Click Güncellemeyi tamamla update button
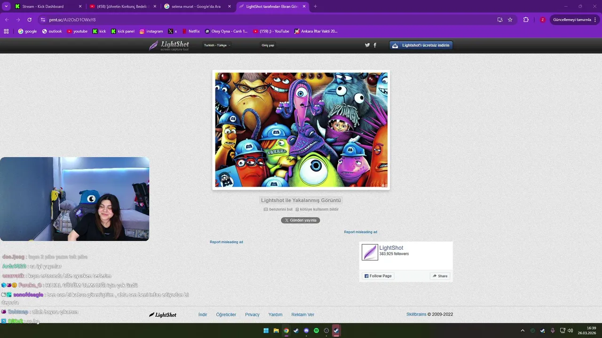The width and height of the screenshot is (602, 338). click(571, 20)
